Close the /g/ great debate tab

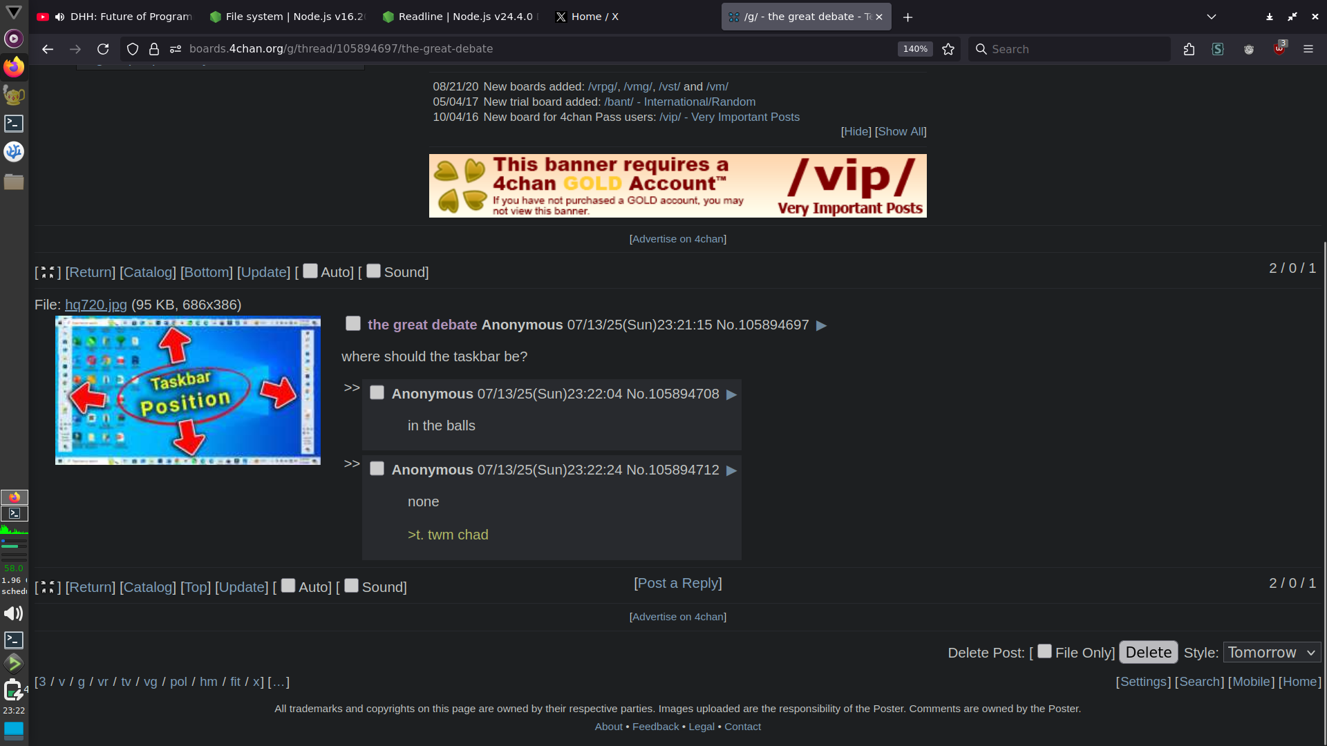point(879,17)
